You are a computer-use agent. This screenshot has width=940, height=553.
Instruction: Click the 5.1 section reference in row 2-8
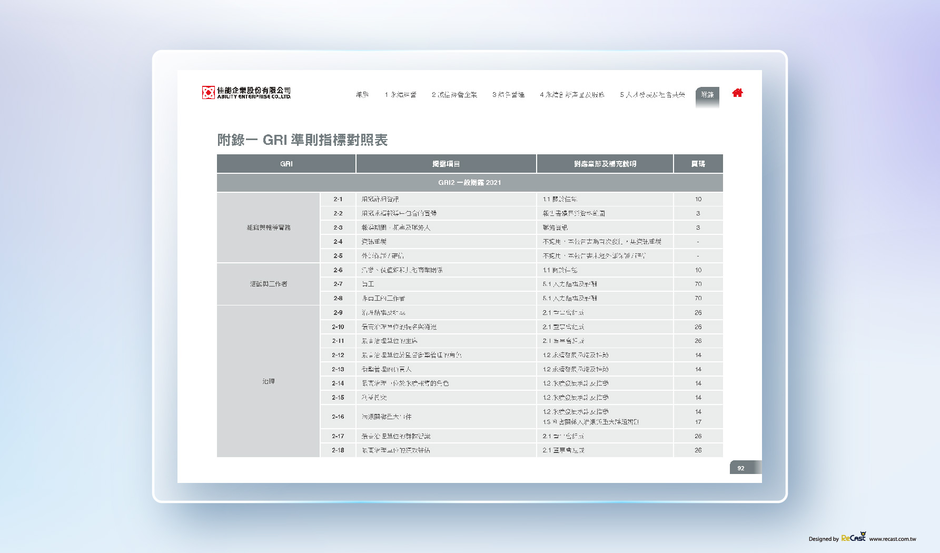[x=570, y=298]
